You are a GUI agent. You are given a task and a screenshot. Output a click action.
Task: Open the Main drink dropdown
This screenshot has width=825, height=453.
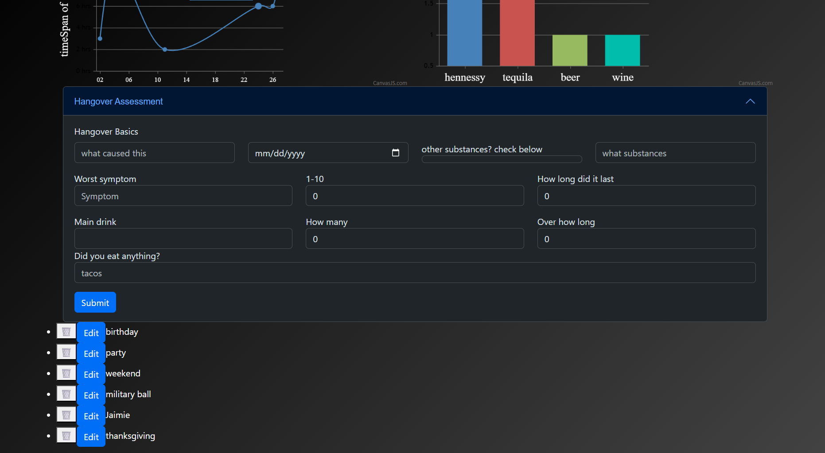click(183, 239)
